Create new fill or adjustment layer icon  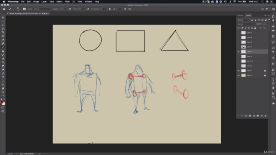pyautogui.click(x=254, y=116)
